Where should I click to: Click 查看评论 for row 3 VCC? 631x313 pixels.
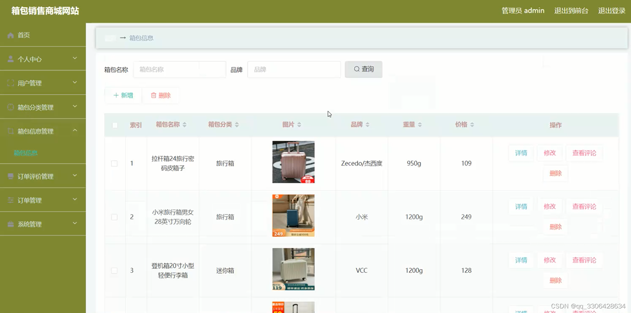pos(584,260)
